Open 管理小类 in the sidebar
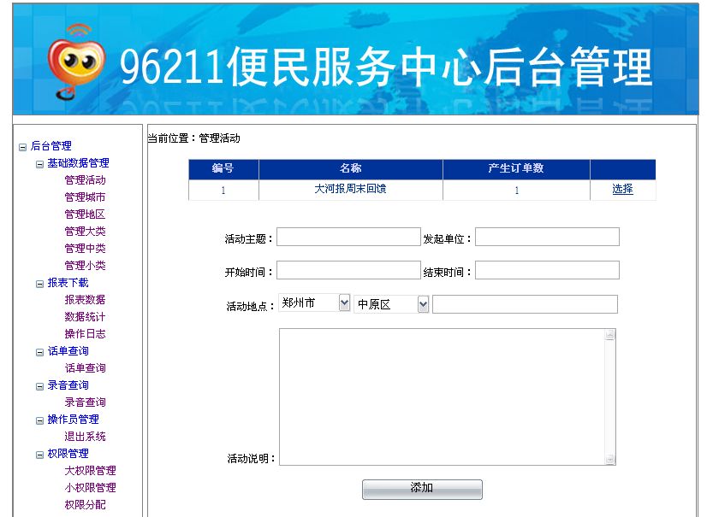This screenshot has height=517, width=713. point(85,266)
